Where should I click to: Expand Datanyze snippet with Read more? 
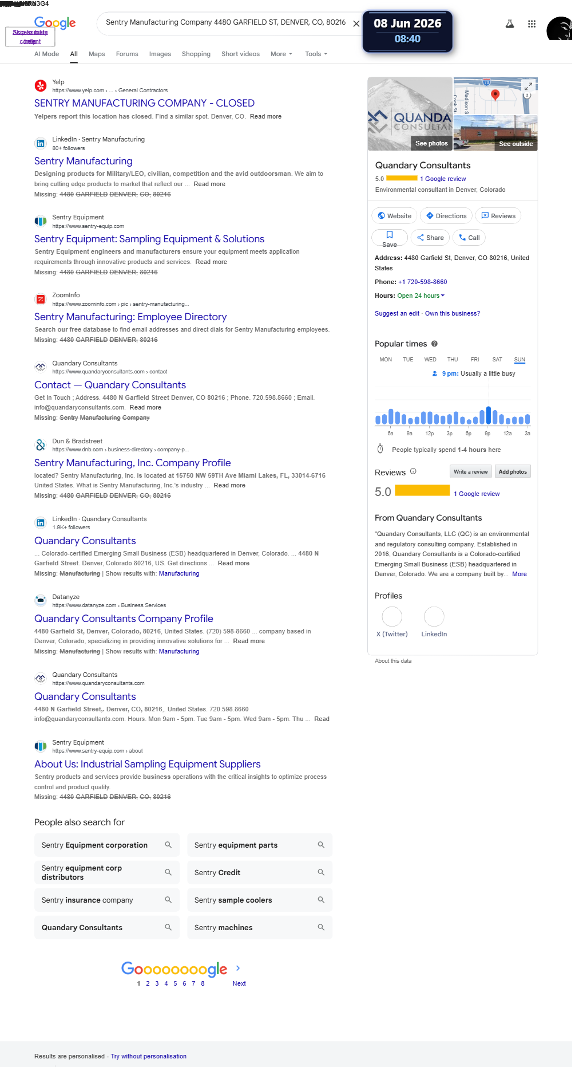click(249, 641)
